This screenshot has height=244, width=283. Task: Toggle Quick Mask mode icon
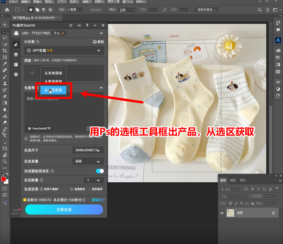click(5, 188)
